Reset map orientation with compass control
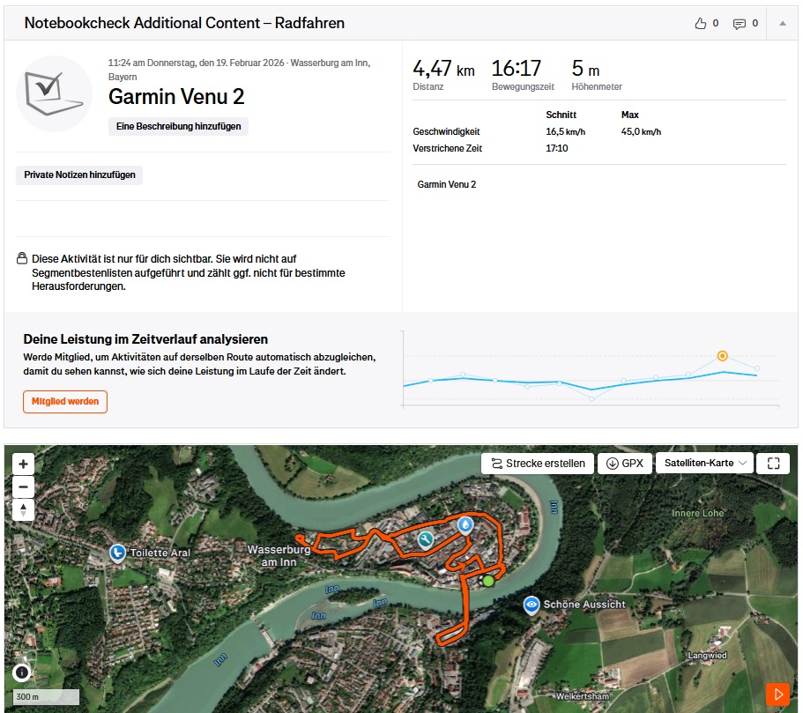Viewport: 803px width, 713px height. pyautogui.click(x=23, y=510)
